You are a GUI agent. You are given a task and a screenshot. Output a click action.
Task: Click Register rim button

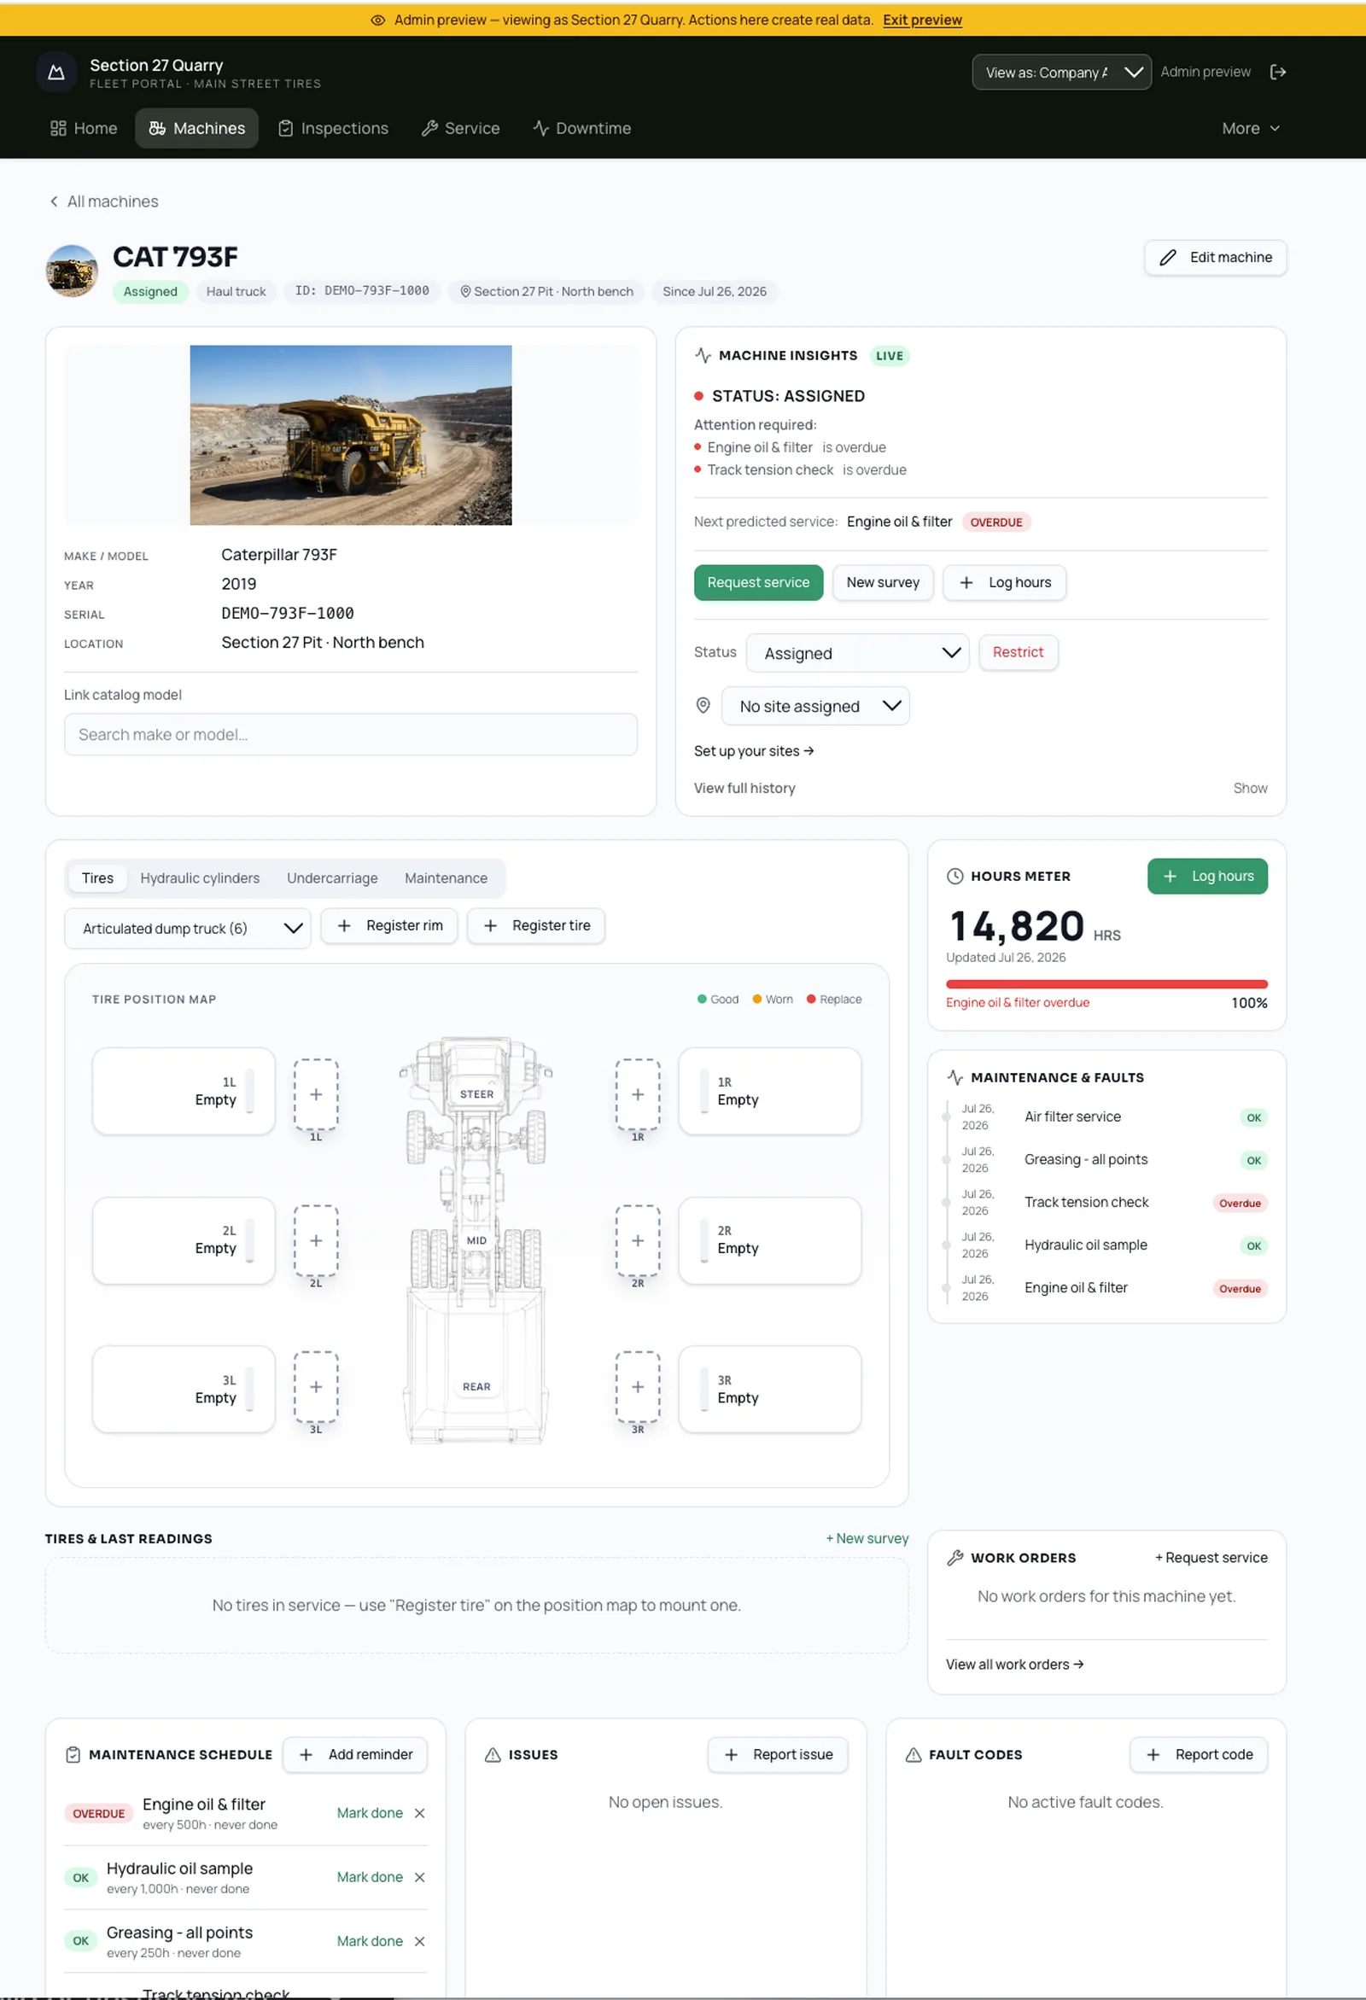coord(389,926)
